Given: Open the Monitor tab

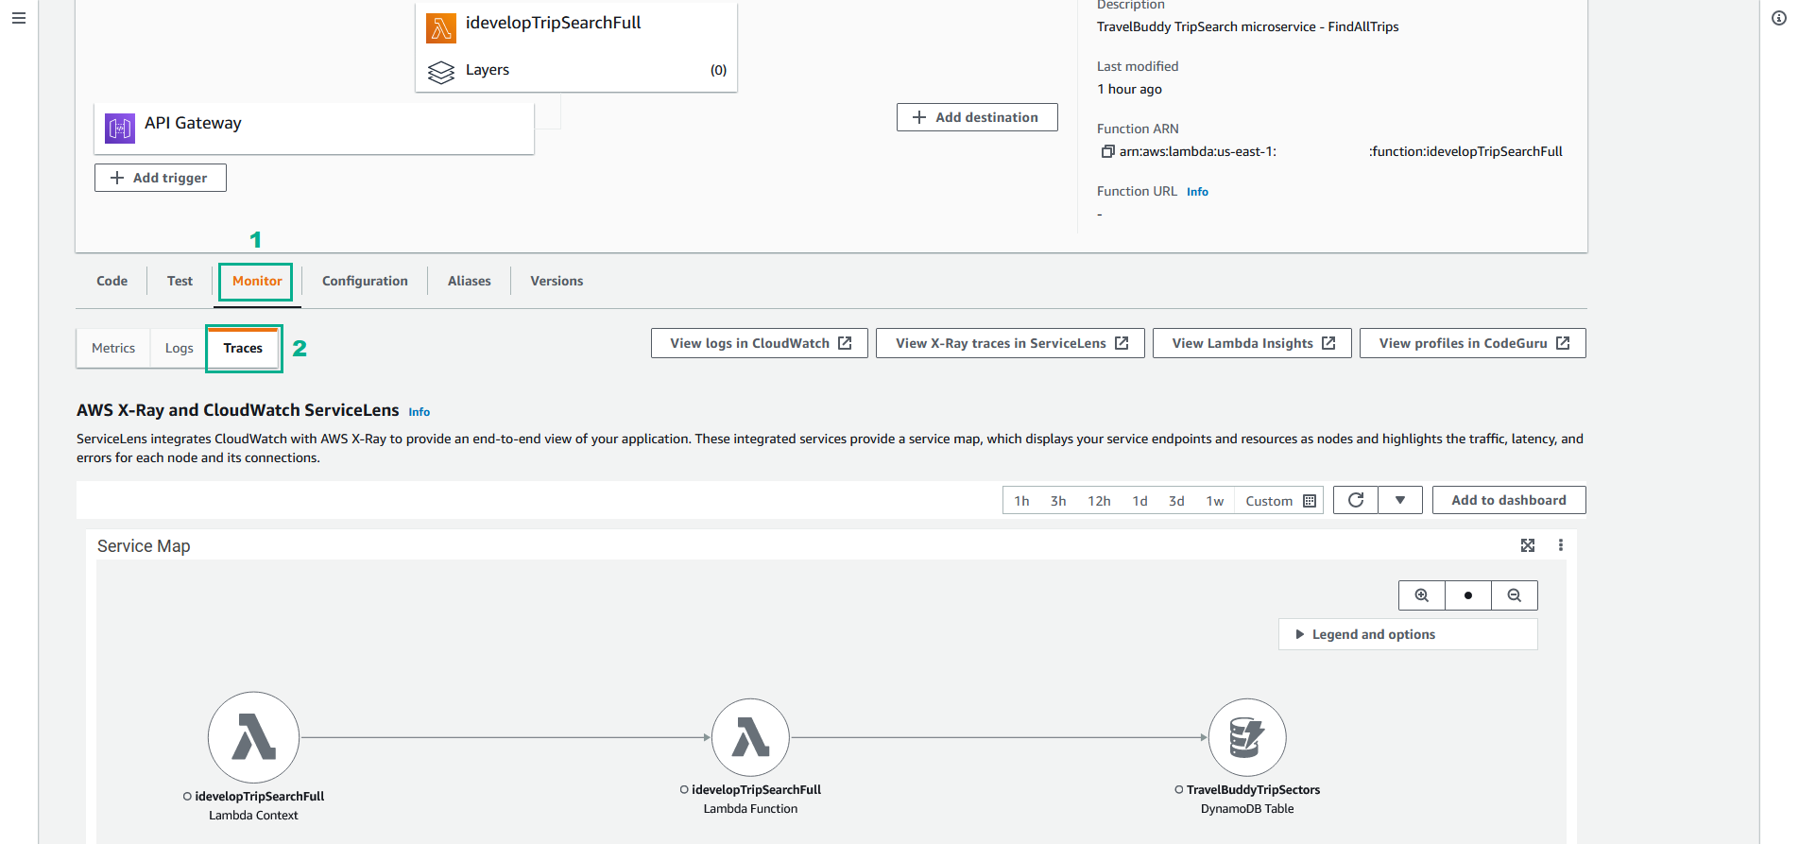Looking at the screenshot, I should [x=257, y=281].
